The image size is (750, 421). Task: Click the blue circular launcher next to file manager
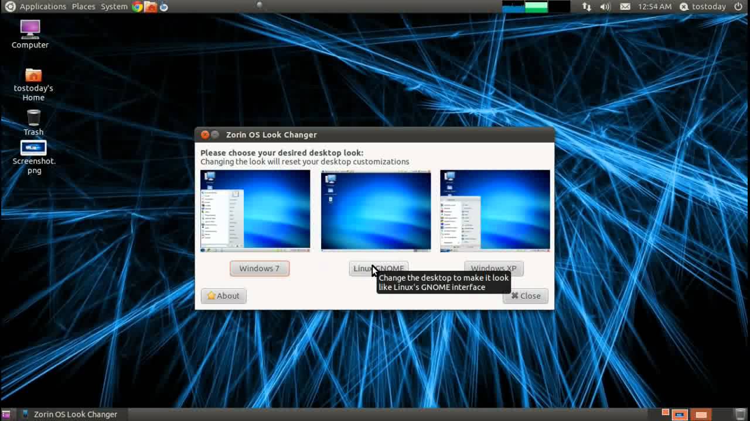tap(163, 6)
